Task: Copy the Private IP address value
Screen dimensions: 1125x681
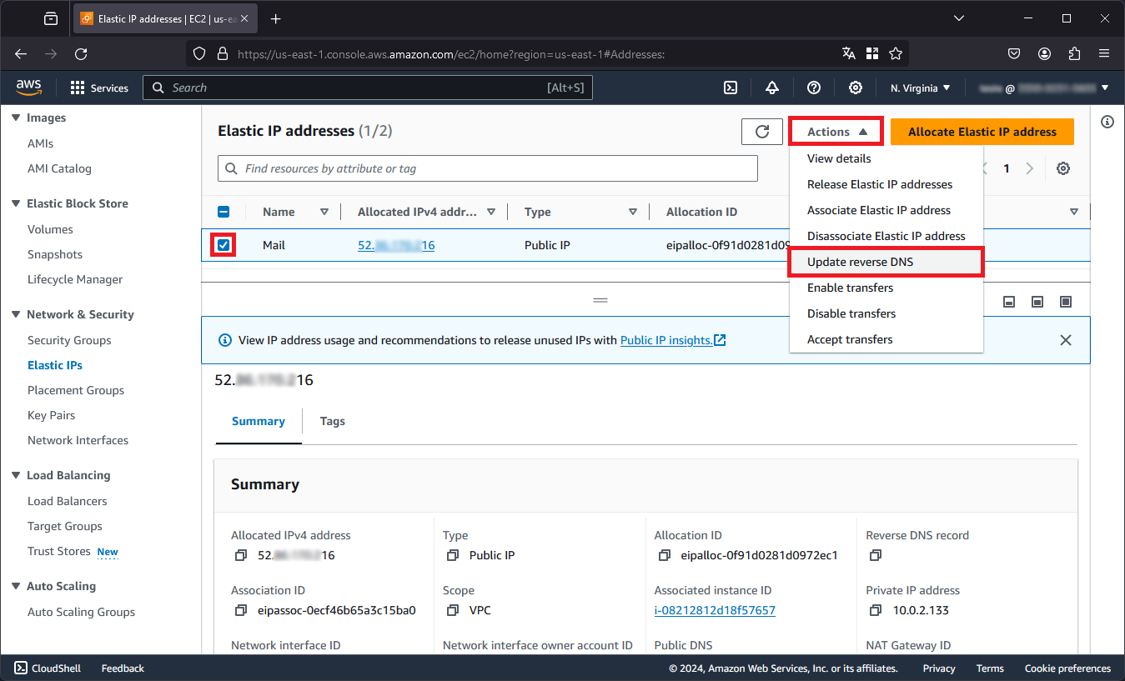Action: pyautogui.click(x=876, y=610)
